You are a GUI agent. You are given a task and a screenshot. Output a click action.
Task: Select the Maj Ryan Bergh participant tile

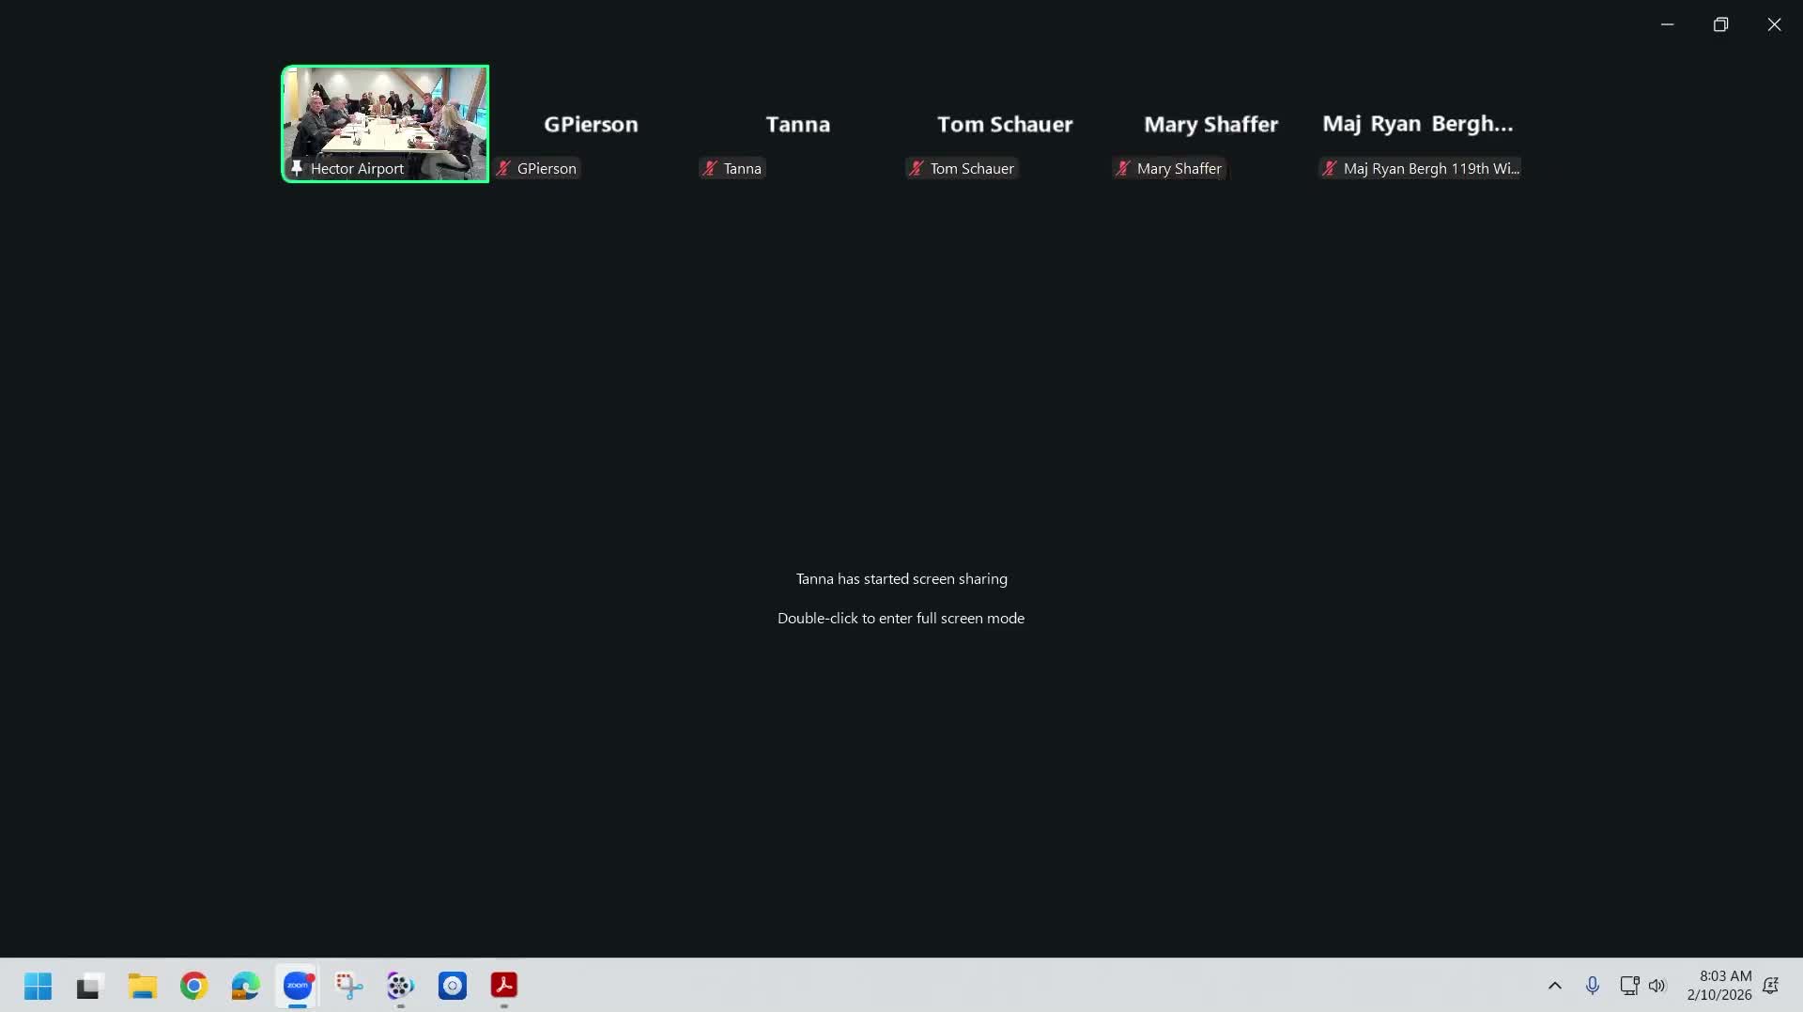pyautogui.click(x=1418, y=124)
